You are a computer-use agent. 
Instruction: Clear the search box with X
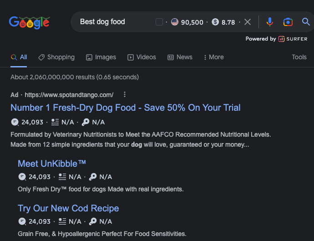(x=248, y=22)
